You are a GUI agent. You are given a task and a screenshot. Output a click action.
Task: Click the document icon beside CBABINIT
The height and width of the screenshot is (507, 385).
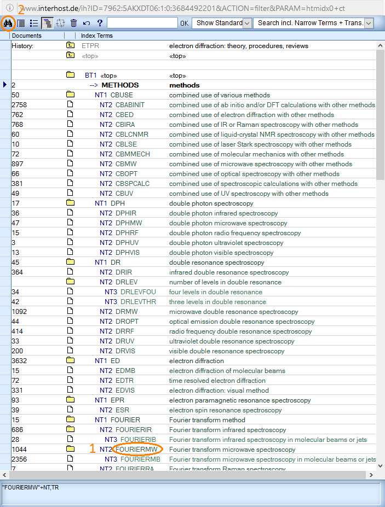click(x=70, y=105)
